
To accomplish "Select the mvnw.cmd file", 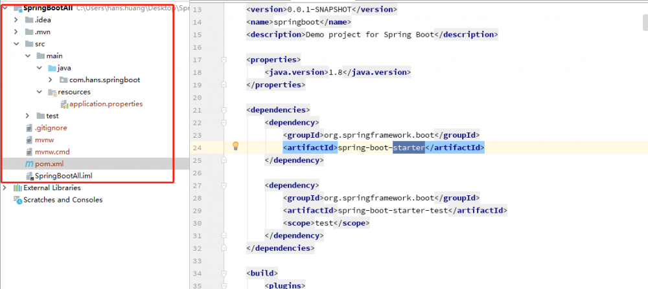I will [52, 152].
